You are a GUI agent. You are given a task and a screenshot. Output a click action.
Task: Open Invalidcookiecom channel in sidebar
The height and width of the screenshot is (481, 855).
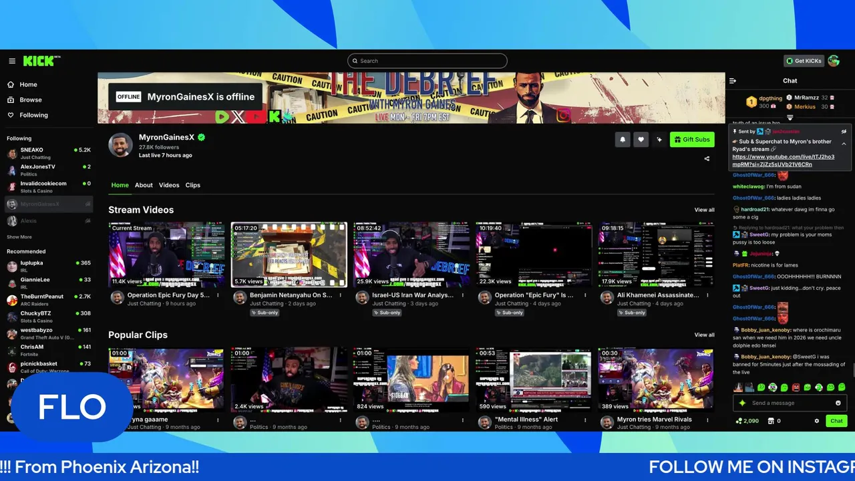49,186
